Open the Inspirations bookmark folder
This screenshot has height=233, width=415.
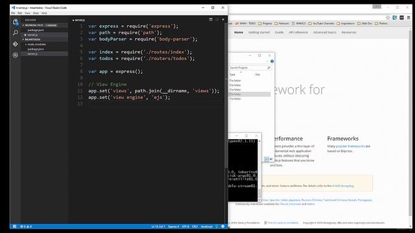click(x=346, y=23)
